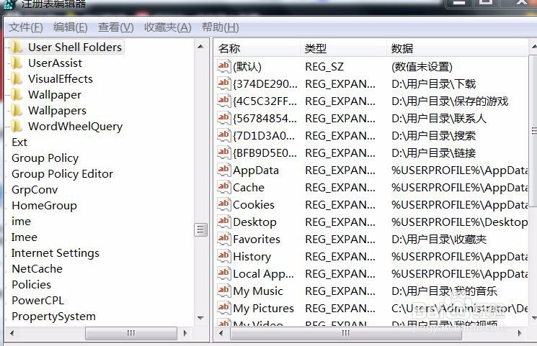This screenshot has width=537, height=346.
Task: Open the 收藏夹(A) menu
Action: [167, 27]
